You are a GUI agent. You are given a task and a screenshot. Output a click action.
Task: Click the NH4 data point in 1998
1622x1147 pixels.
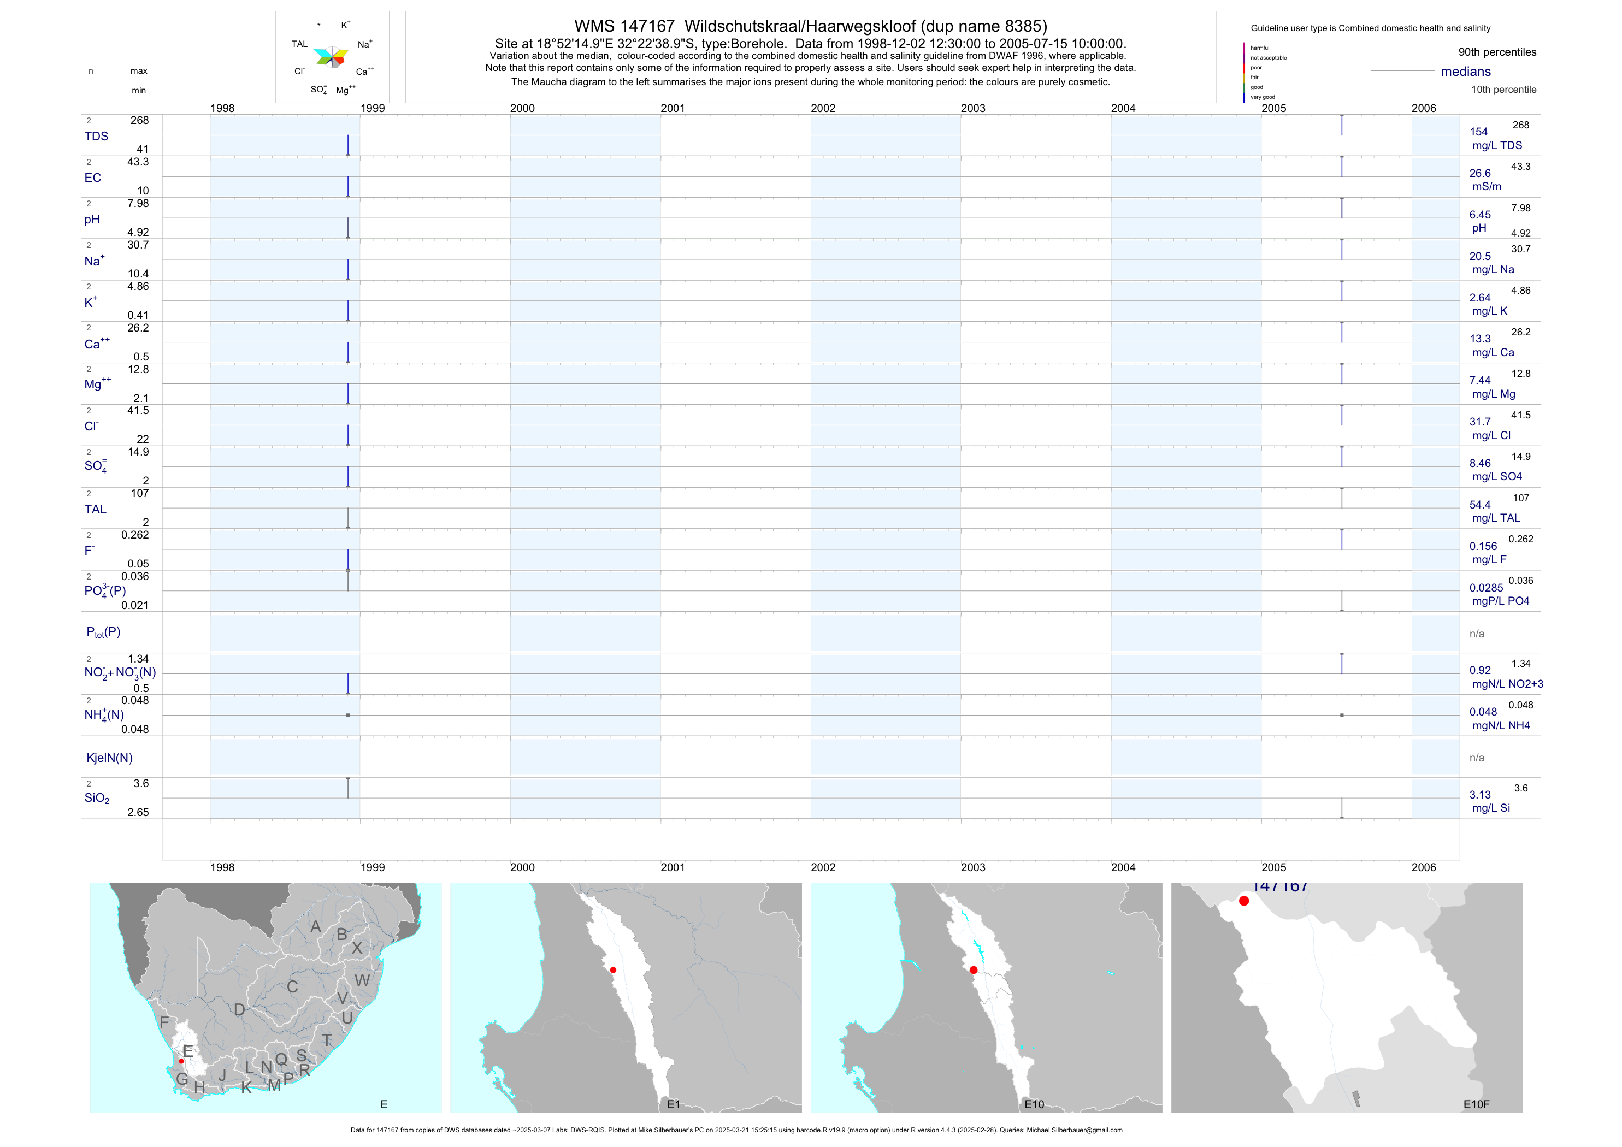click(x=347, y=715)
